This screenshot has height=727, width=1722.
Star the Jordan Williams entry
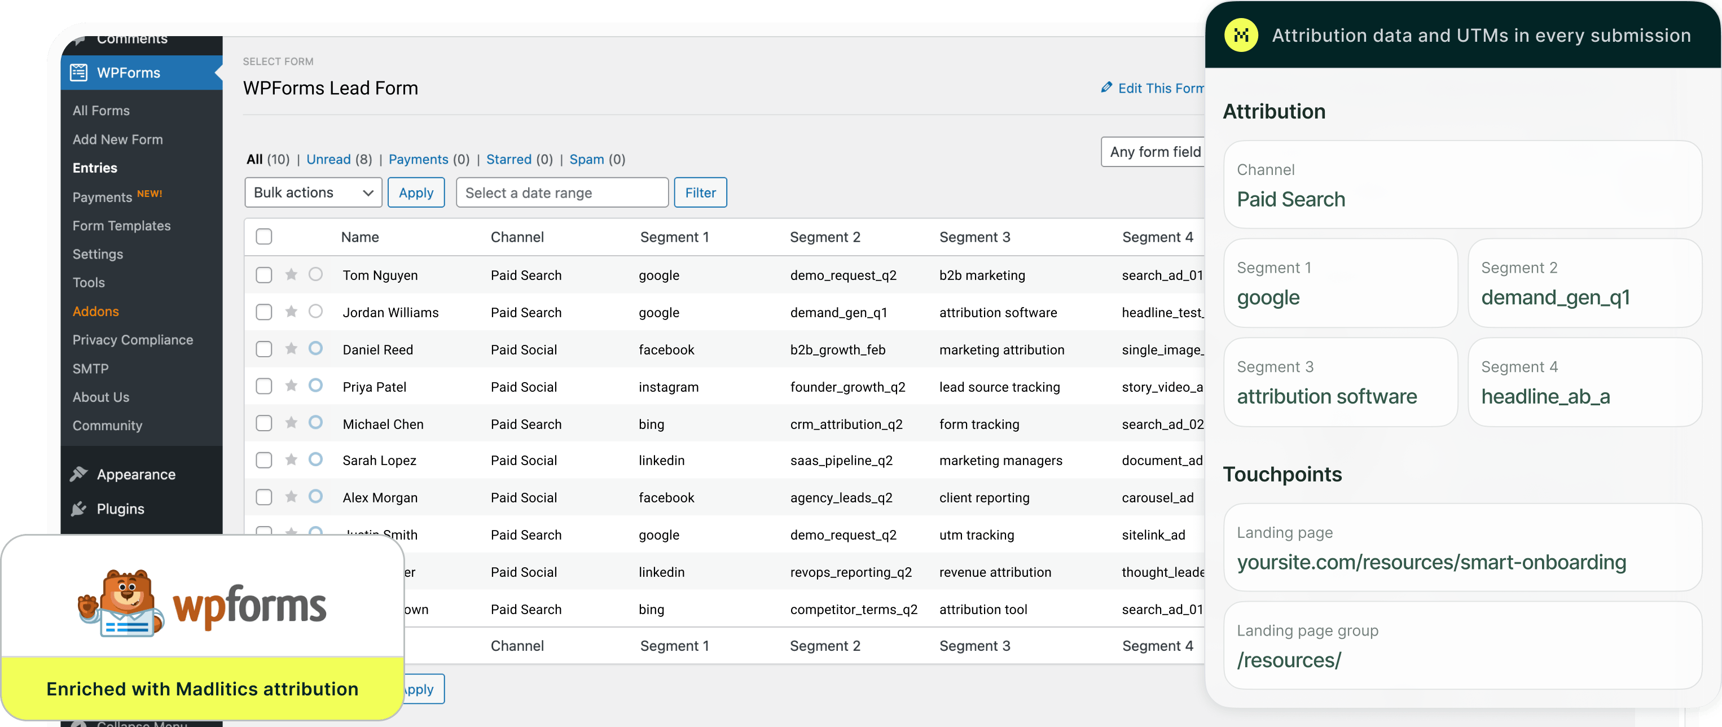291,312
